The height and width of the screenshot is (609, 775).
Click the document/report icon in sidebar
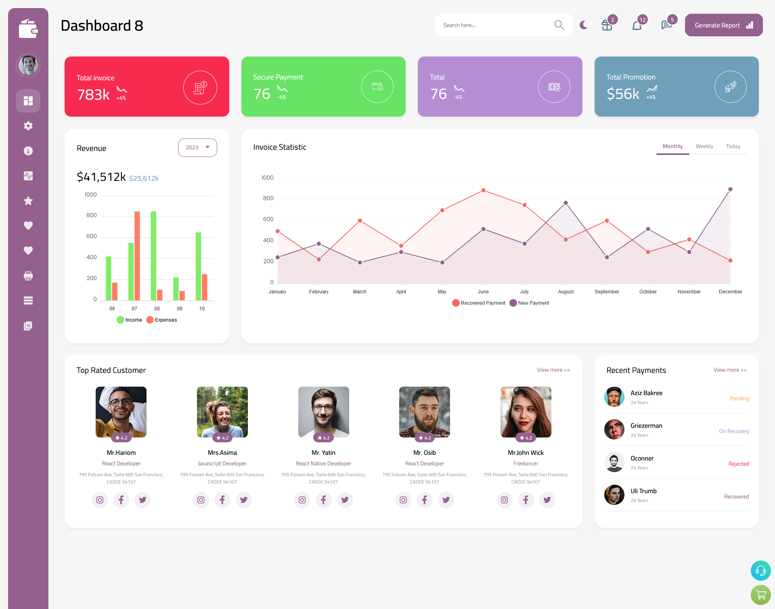(x=28, y=325)
